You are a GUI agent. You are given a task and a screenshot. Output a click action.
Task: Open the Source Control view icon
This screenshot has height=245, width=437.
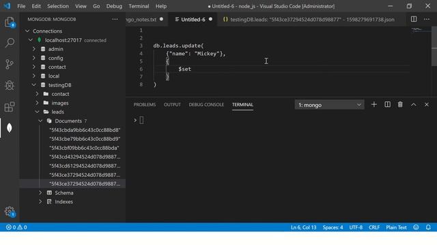(x=10, y=64)
